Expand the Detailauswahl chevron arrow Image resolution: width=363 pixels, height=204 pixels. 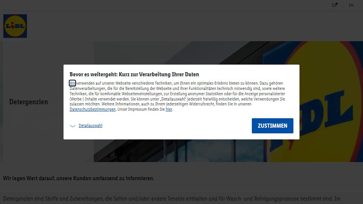pyautogui.click(x=73, y=126)
